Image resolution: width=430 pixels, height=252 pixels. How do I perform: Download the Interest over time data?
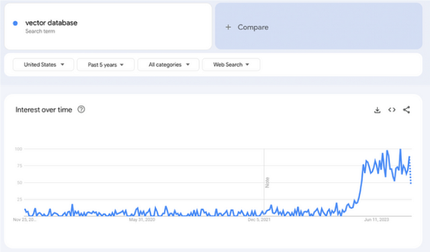[378, 110]
